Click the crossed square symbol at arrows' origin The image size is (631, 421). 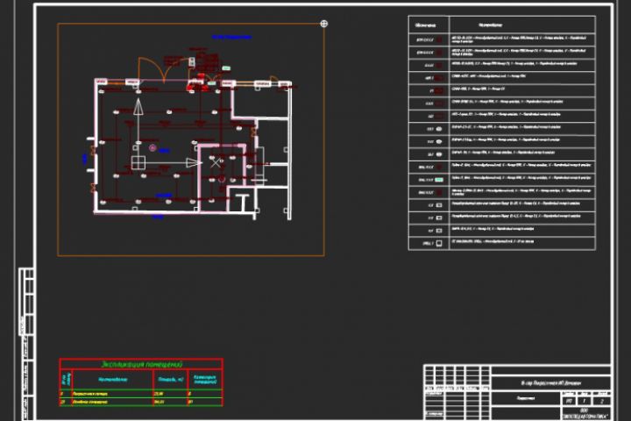click(x=138, y=163)
